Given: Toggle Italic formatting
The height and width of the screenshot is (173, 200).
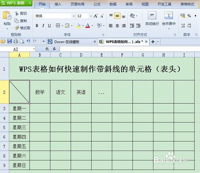Looking at the screenshot, I should click(x=43, y=26).
